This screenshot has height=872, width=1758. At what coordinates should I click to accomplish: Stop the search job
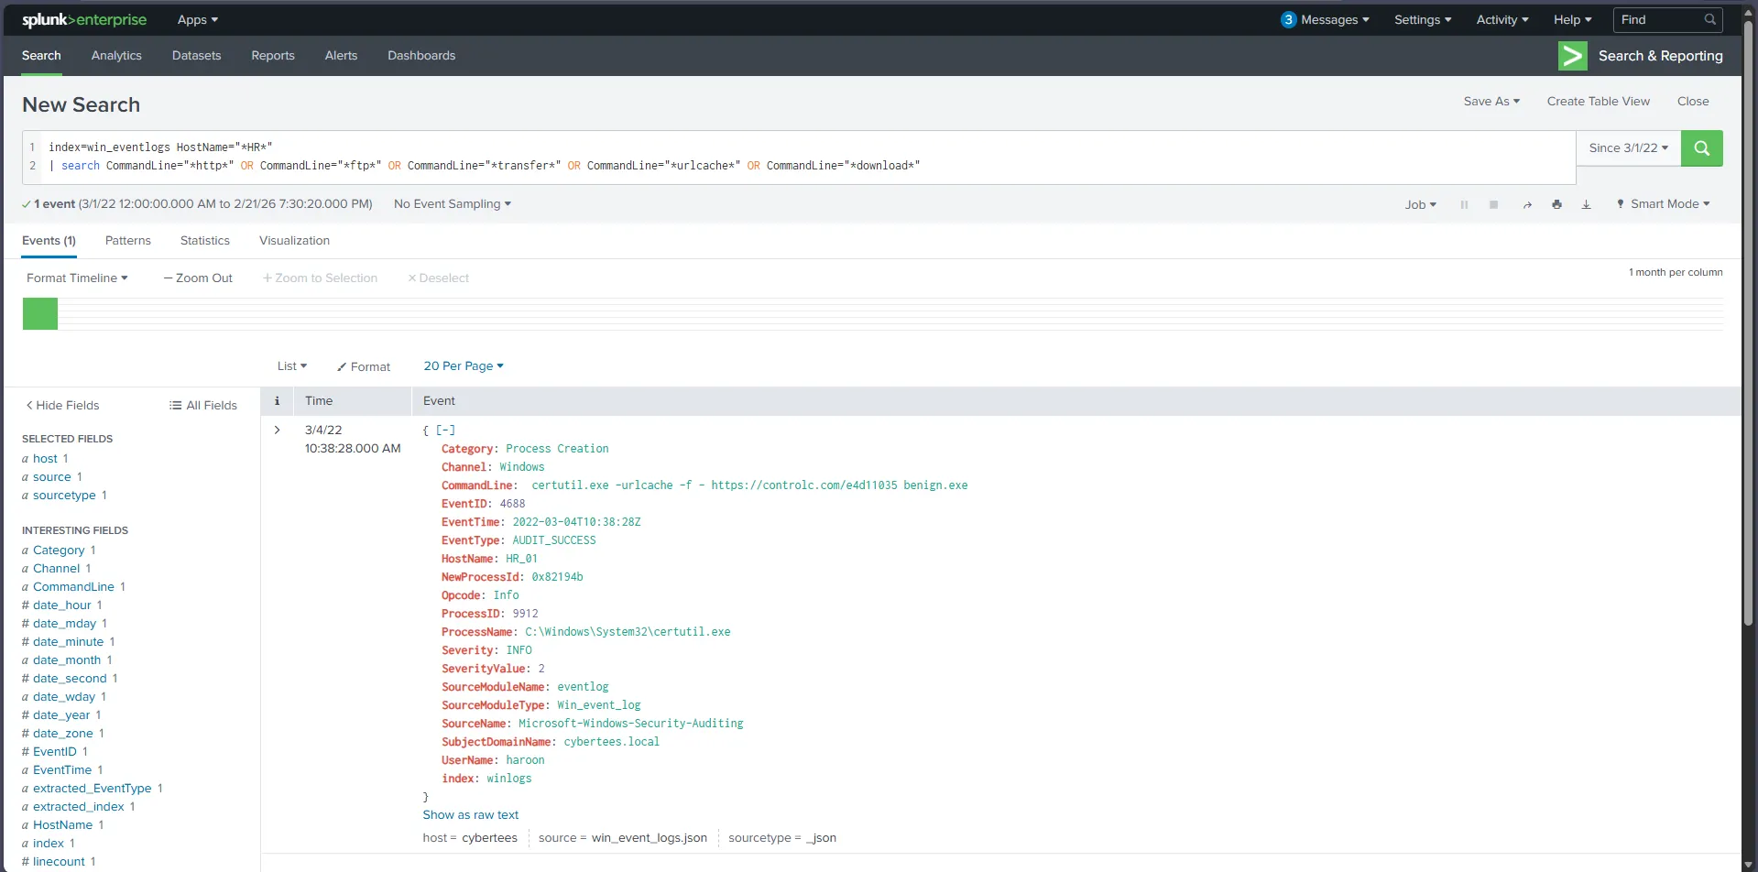1493,204
